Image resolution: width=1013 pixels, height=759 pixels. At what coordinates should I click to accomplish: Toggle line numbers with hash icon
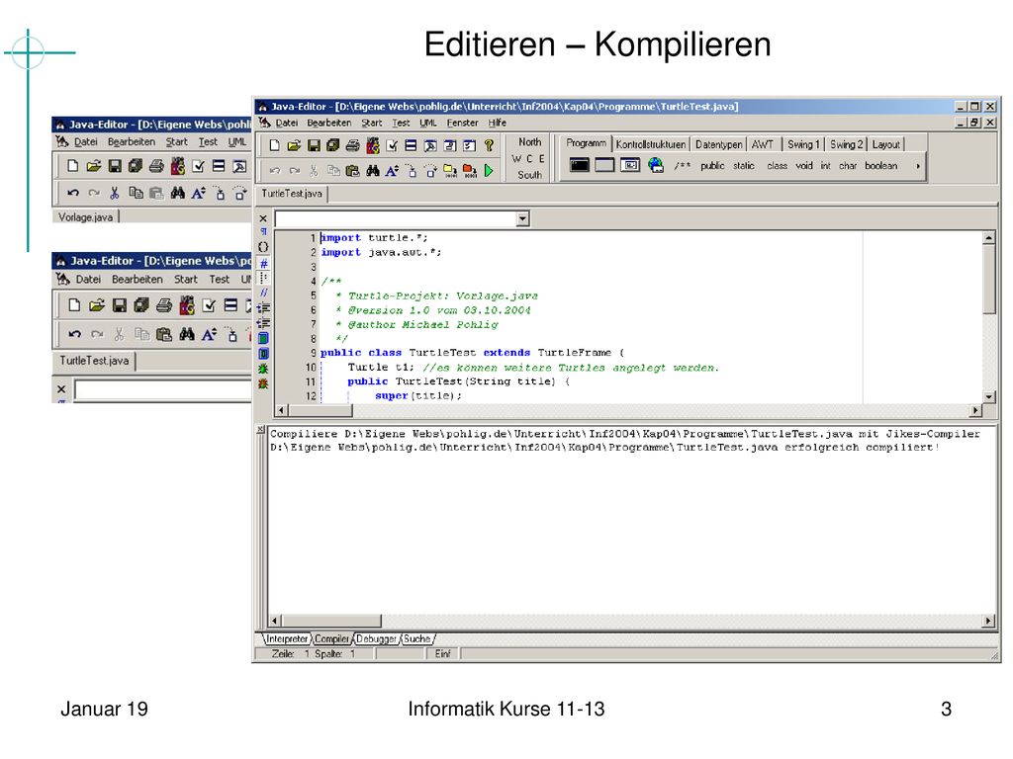[x=263, y=263]
